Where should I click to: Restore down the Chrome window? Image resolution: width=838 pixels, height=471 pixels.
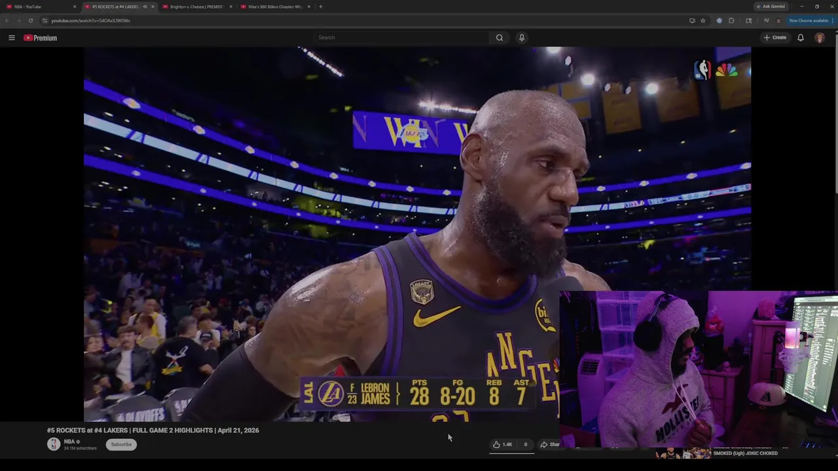coord(816,7)
